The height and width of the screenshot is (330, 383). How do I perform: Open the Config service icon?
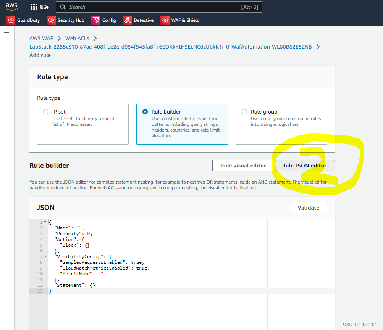pos(96,20)
